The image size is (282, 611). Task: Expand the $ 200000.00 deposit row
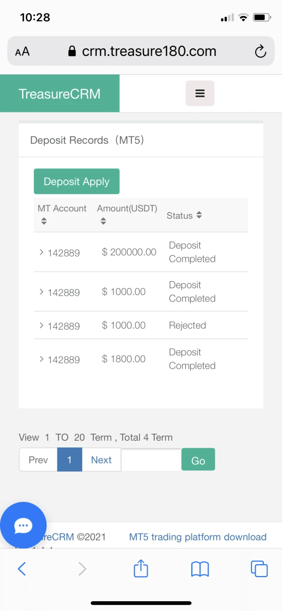pyautogui.click(x=41, y=252)
